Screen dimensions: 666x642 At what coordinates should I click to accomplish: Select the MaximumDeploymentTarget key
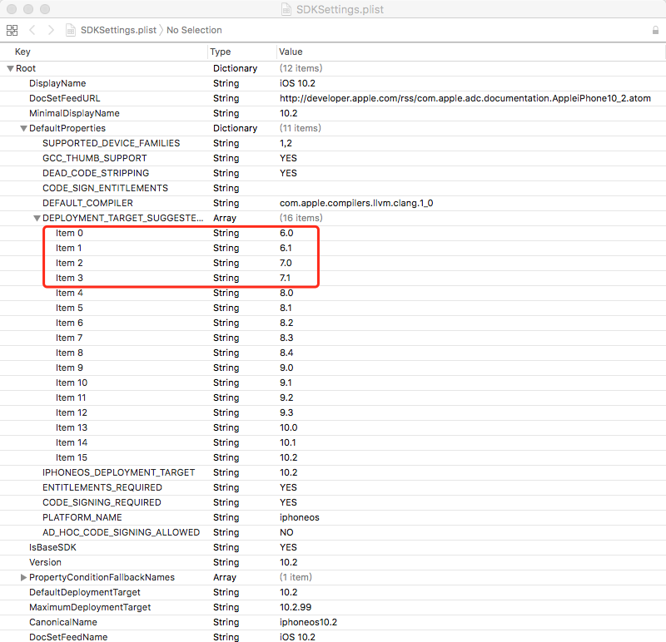[90, 607]
